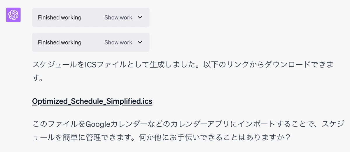Click the "スケジュールを" text starting the first paragraph
The image size is (350, 152).
coord(58,64)
